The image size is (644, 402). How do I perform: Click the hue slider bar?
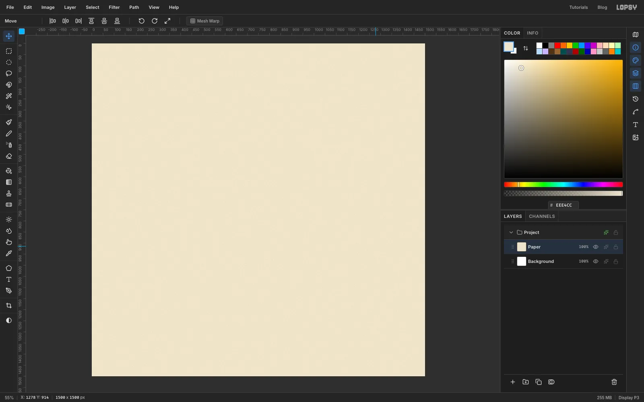click(x=563, y=185)
